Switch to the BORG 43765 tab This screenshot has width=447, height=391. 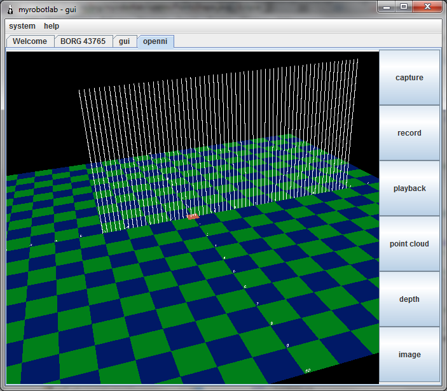click(83, 41)
